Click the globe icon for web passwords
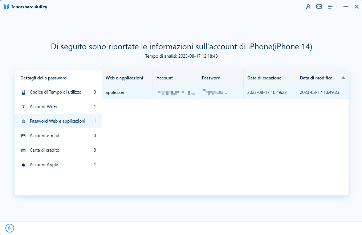 tap(23, 121)
